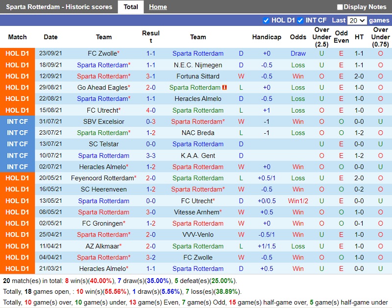The height and width of the screenshot is (308, 392).
Task: Select the Total tab
Action: 131,7
